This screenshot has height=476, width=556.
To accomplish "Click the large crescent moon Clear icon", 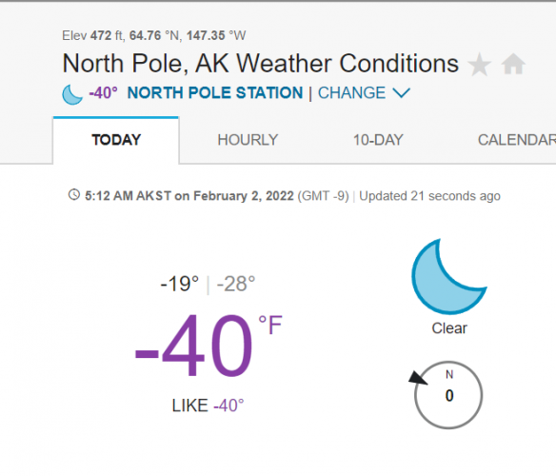I will pyautogui.click(x=449, y=277).
